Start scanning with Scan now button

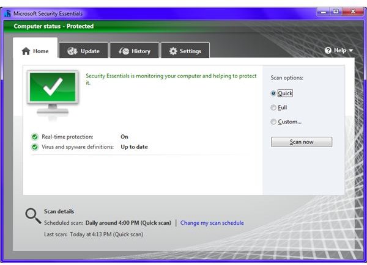[302, 142]
